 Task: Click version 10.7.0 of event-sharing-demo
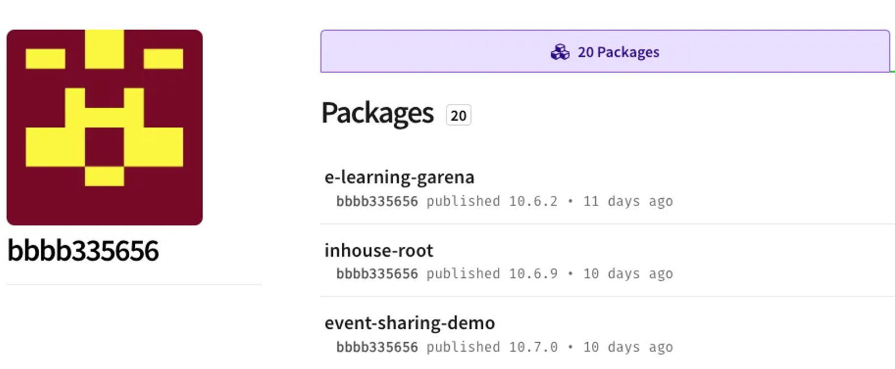pyautogui.click(x=533, y=347)
